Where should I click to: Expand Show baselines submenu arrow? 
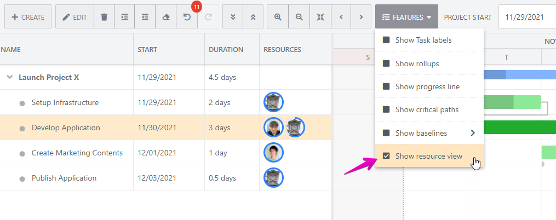[472, 133]
